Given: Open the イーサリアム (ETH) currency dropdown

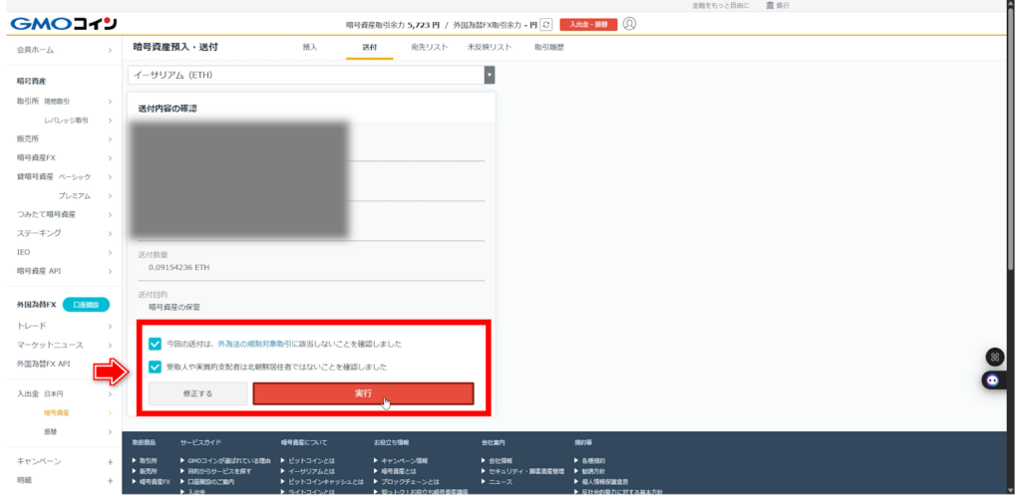Looking at the screenshot, I should (311, 75).
